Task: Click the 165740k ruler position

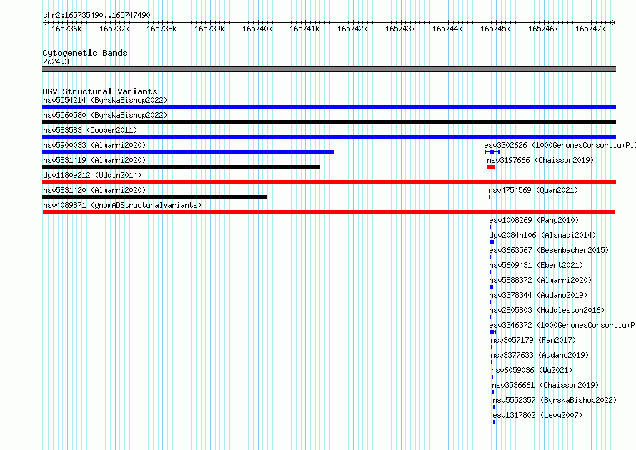Action: click(x=257, y=29)
